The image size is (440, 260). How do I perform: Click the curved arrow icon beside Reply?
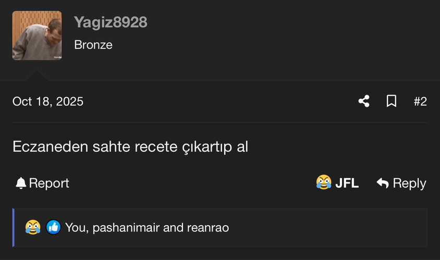pyautogui.click(x=383, y=183)
